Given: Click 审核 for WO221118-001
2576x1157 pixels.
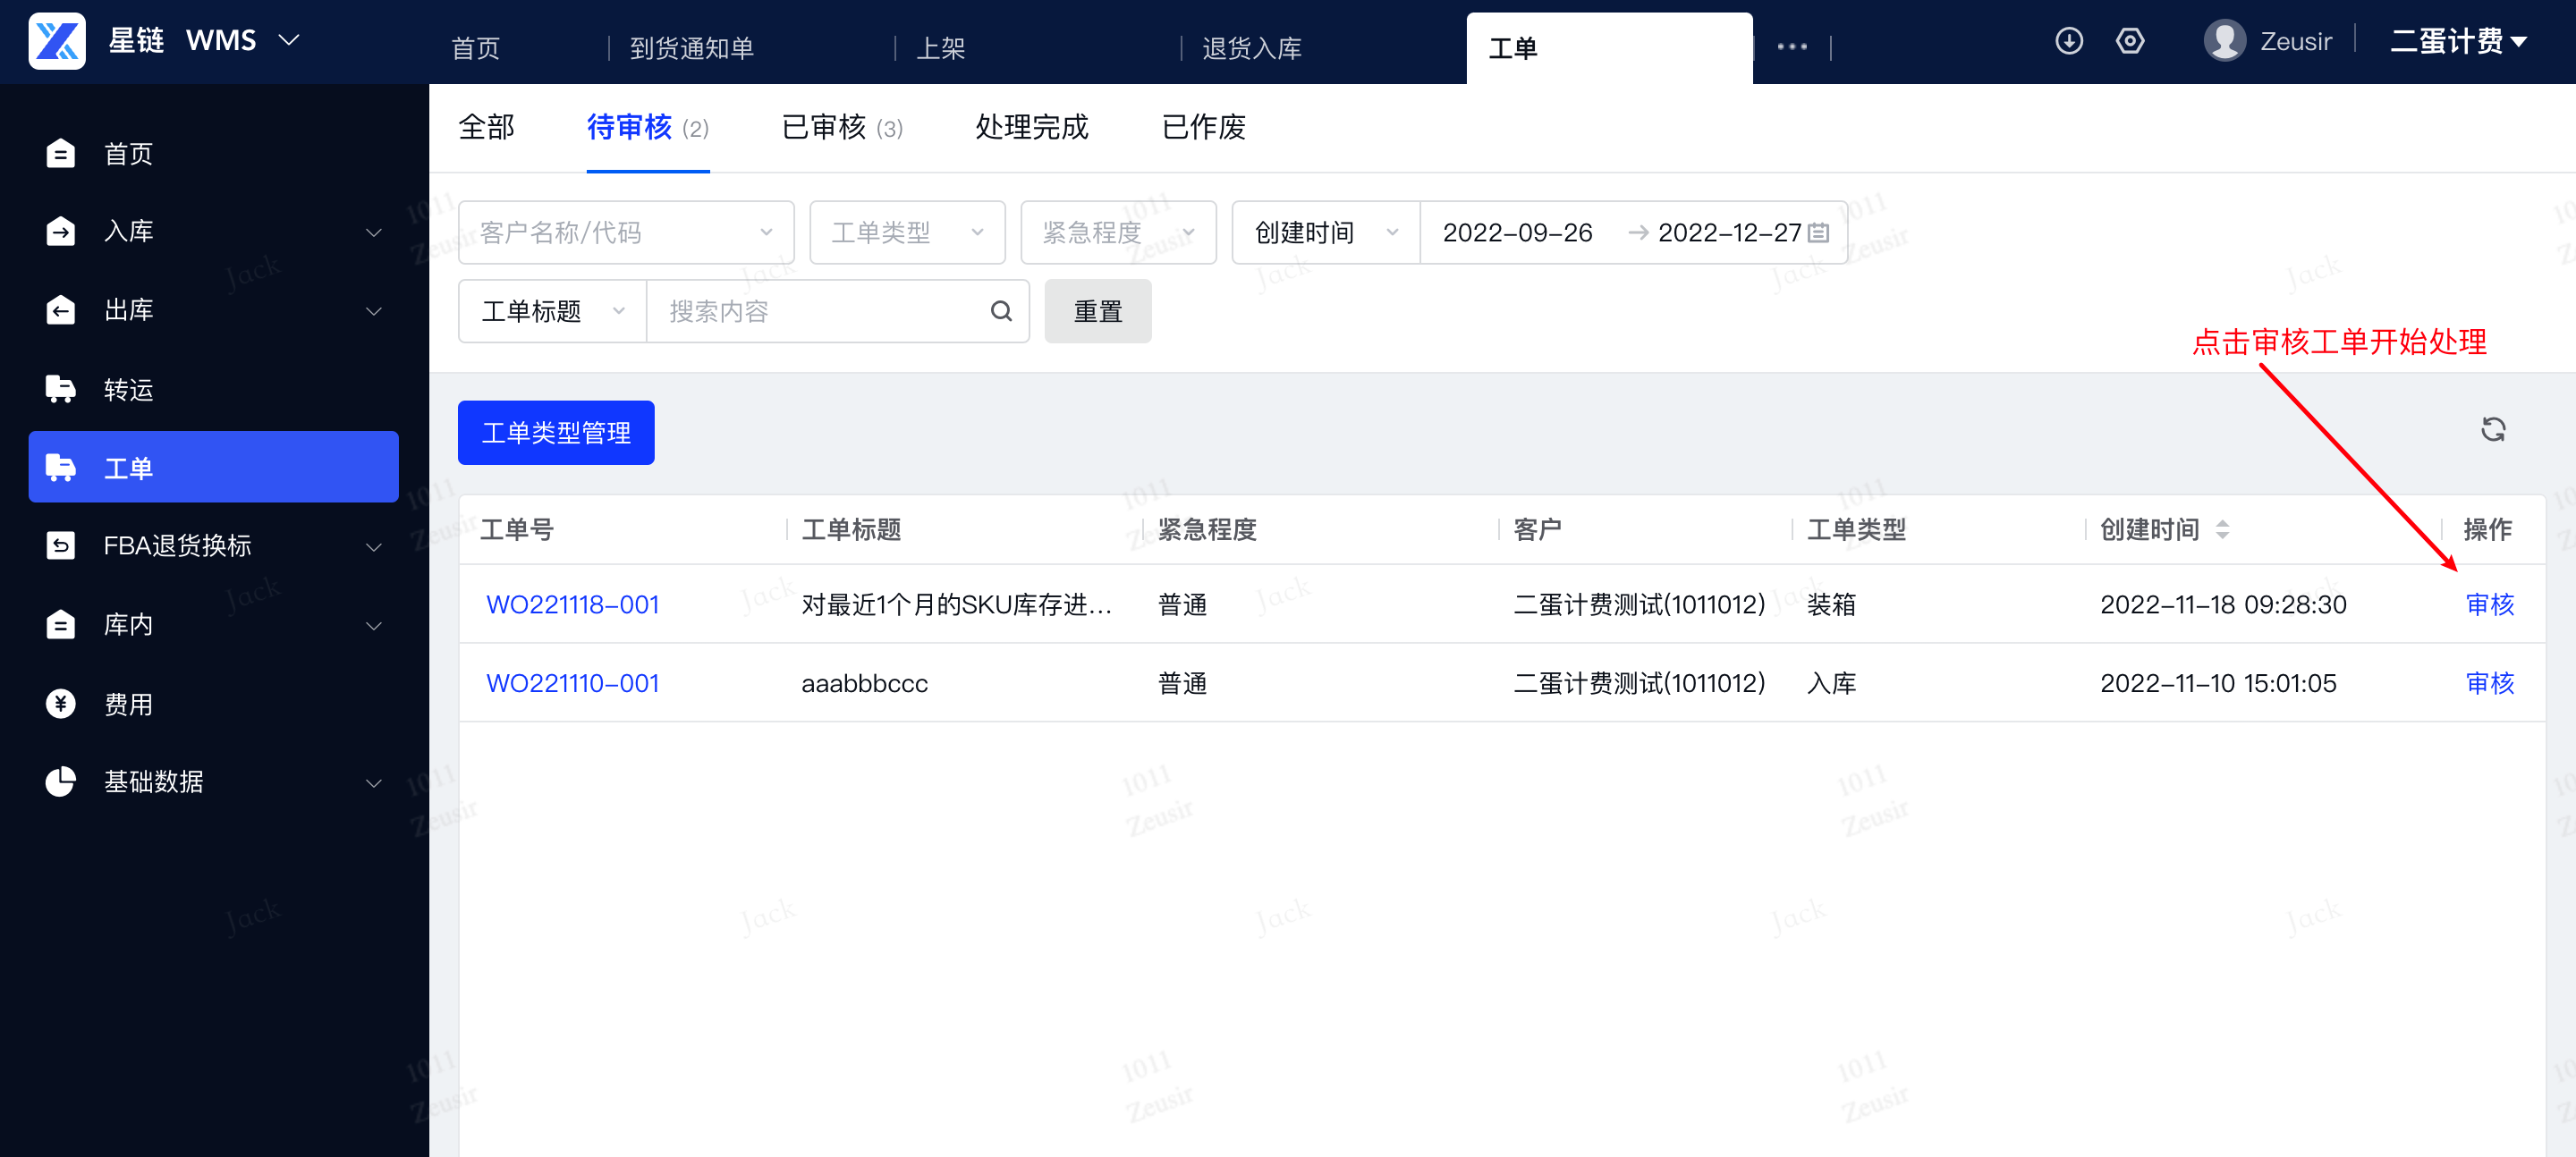Looking at the screenshot, I should point(2490,605).
